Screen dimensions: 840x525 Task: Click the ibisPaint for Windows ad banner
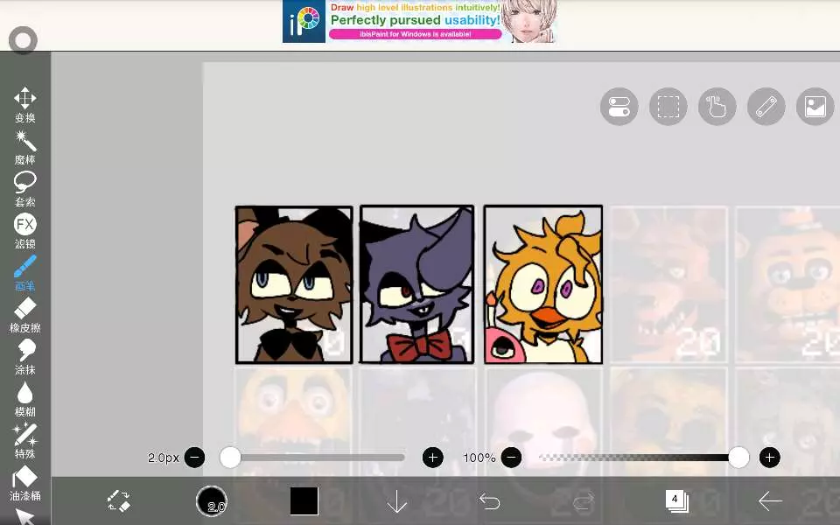420,21
